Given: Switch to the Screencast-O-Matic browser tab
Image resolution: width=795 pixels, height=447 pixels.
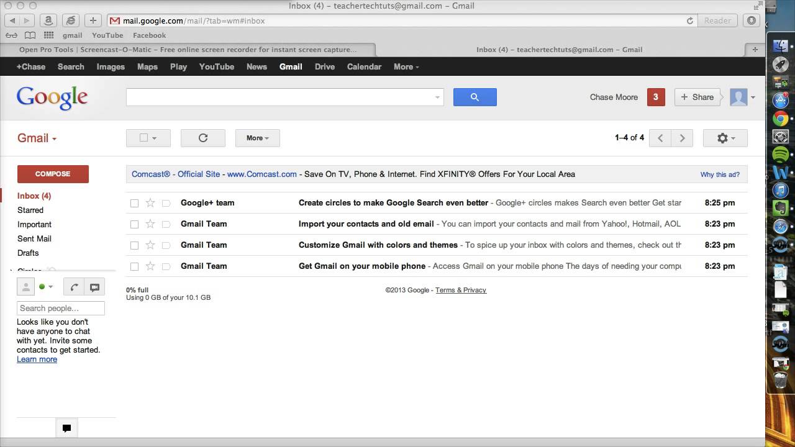Looking at the screenshot, I should 188,50.
